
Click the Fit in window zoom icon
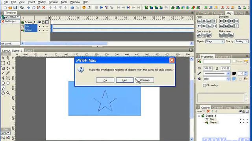(x=3, y=137)
